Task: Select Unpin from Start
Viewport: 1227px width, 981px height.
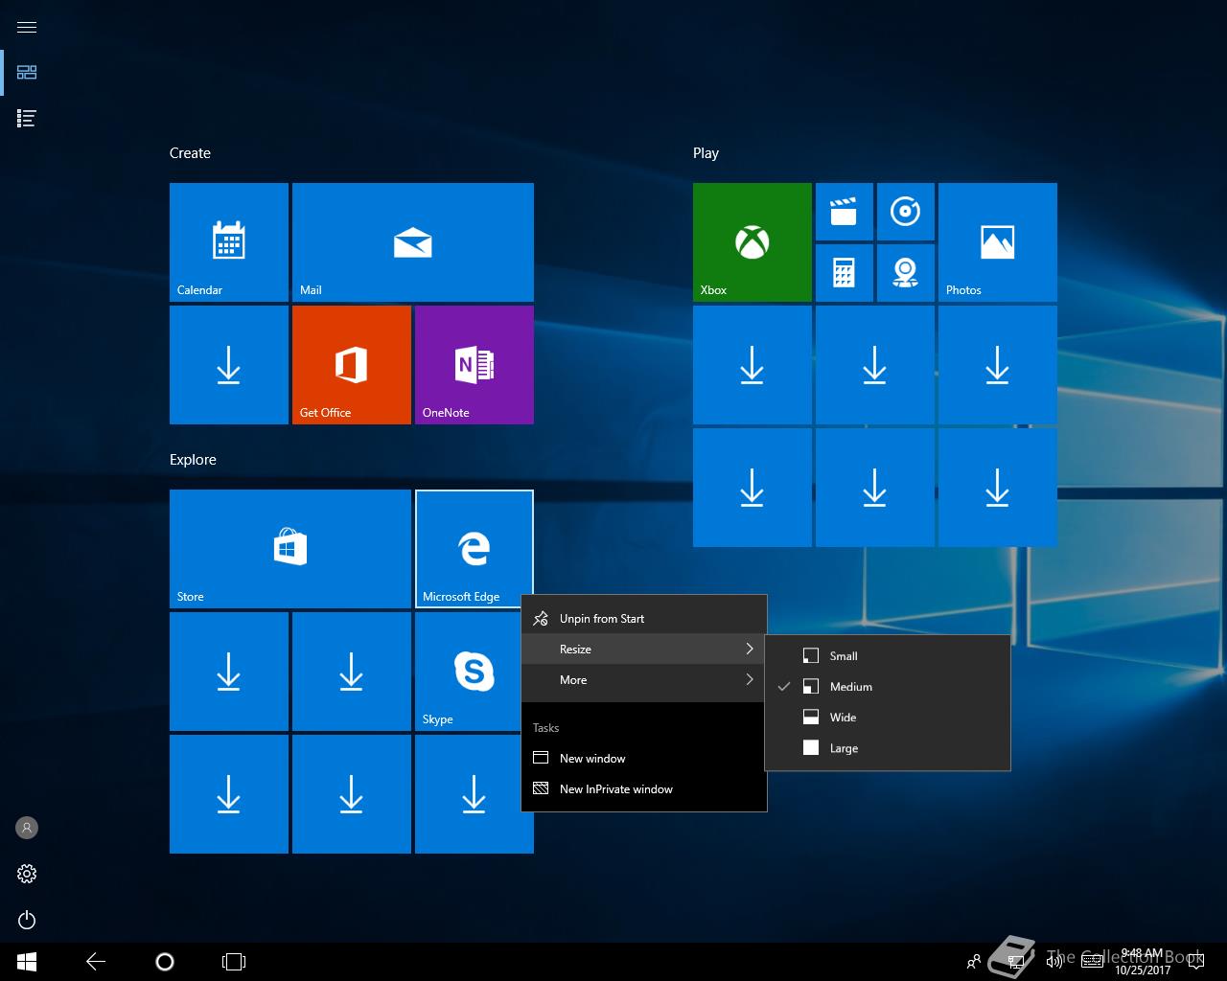Action: coord(644,619)
